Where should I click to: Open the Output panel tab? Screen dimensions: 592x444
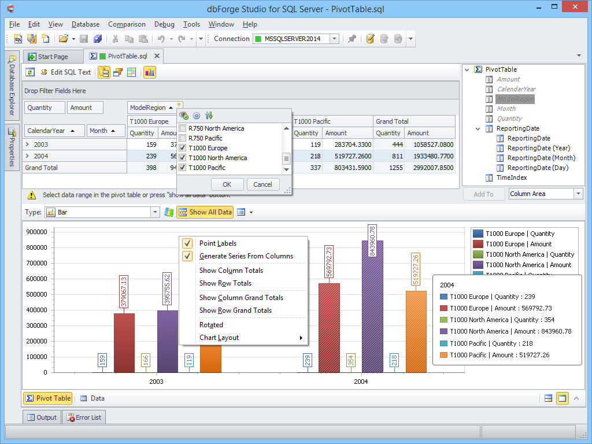click(x=42, y=417)
